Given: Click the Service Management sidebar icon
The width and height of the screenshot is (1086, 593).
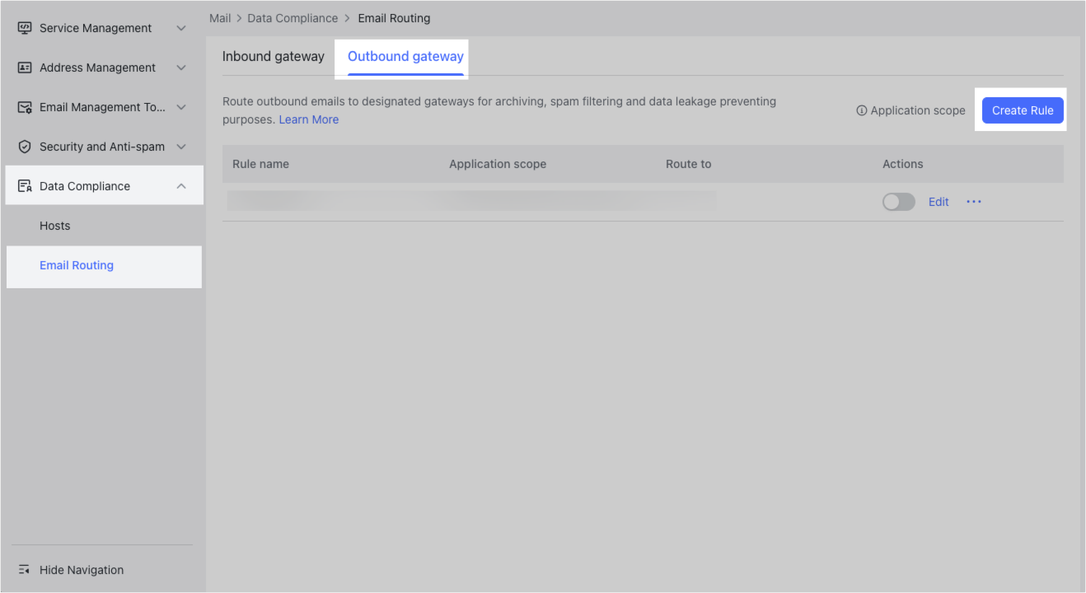Looking at the screenshot, I should (x=25, y=27).
